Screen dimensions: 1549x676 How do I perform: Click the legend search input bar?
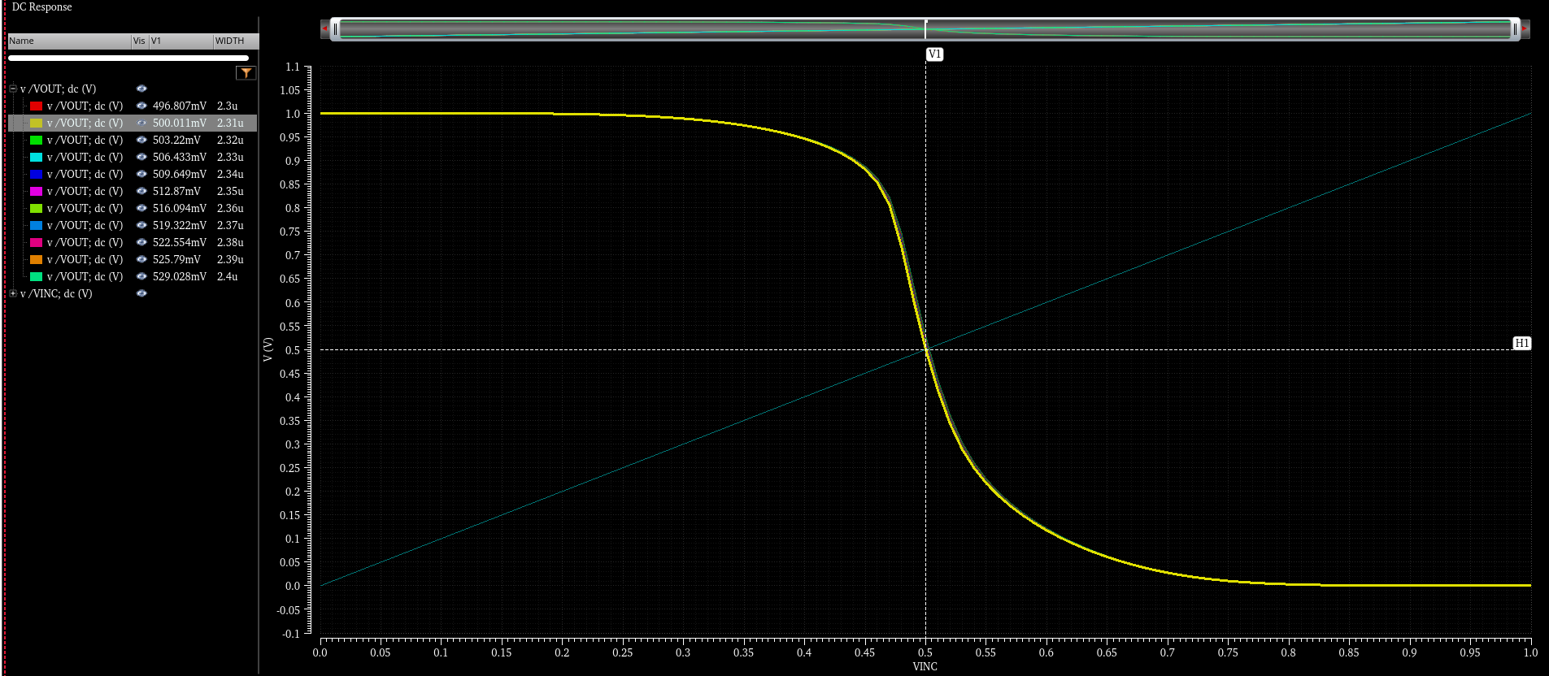click(x=128, y=58)
